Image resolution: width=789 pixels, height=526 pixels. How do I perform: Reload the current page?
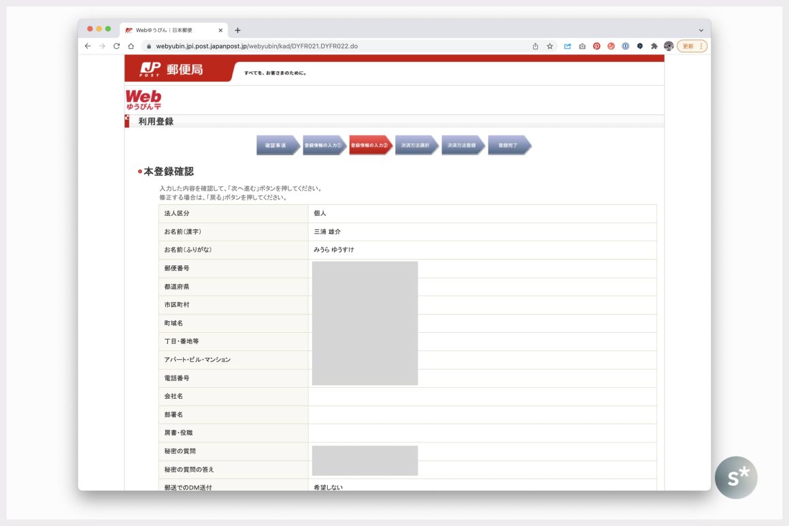coord(116,46)
